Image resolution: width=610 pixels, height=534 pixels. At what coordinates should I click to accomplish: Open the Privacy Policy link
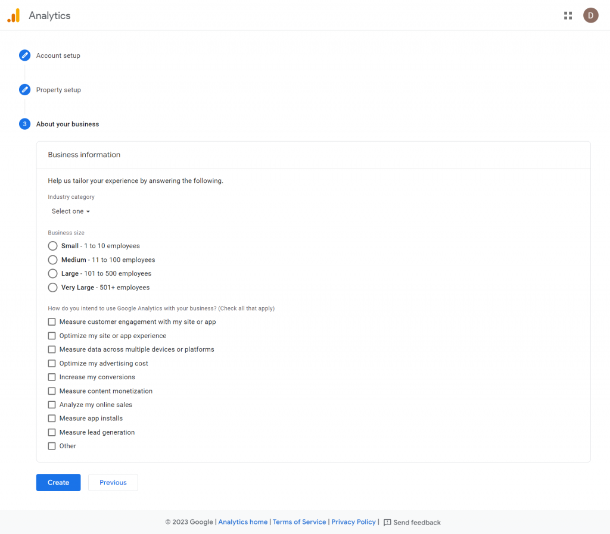(353, 522)
